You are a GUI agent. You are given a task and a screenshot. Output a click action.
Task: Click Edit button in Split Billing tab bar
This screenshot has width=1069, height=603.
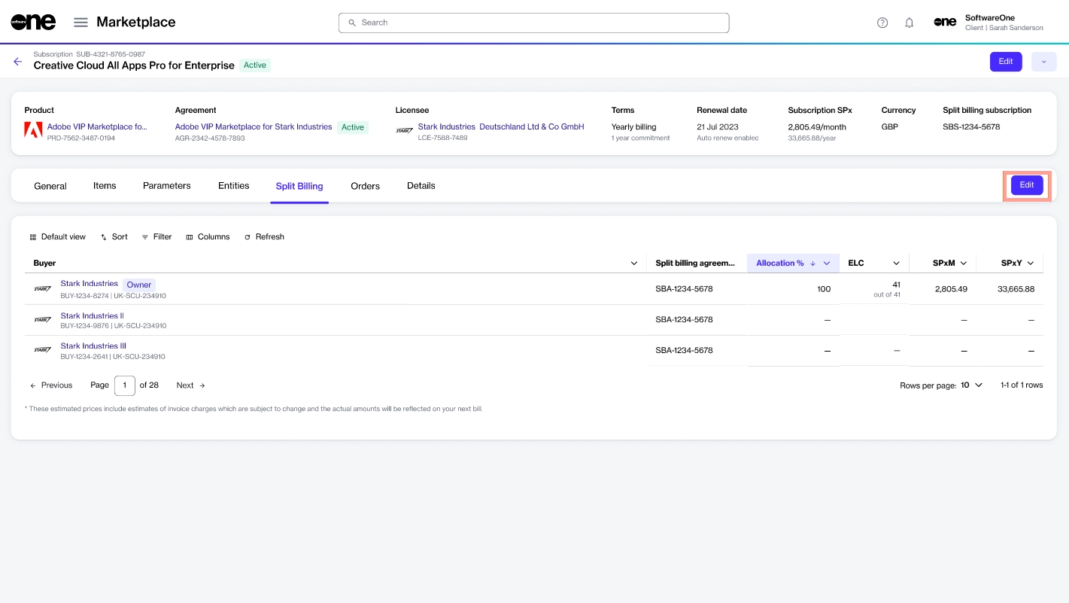pyautogui.click(x=1026, y=185)
